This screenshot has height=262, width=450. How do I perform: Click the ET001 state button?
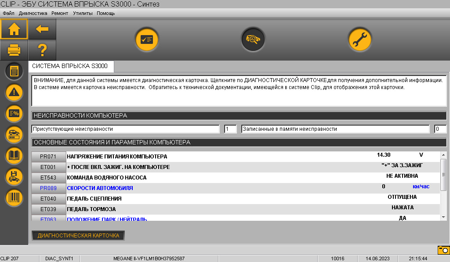[48, 167]
